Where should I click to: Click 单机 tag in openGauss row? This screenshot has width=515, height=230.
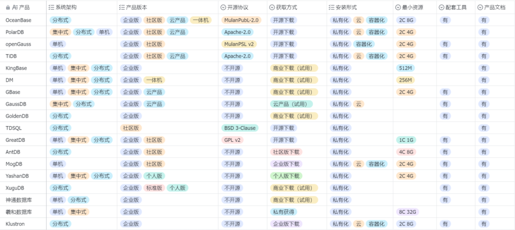pos(58,44)
